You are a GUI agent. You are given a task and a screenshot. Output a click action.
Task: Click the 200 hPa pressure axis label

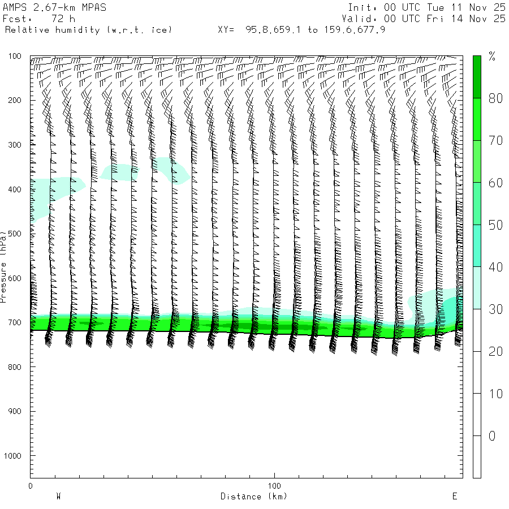pos(15,100)
